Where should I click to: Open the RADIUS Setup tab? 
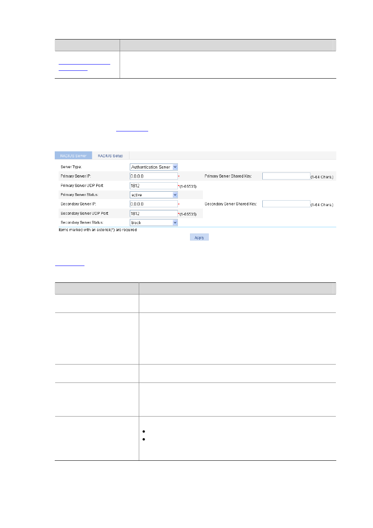click(x=110, y=156)
